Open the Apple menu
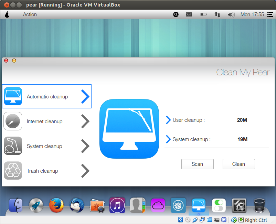 pyautogui.click(x=8, y=14)
